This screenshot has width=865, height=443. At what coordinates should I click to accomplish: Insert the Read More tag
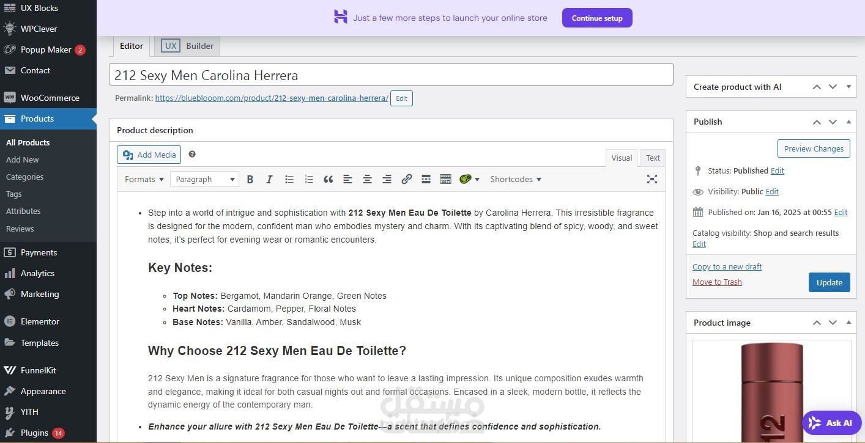(x=426, y=179)
